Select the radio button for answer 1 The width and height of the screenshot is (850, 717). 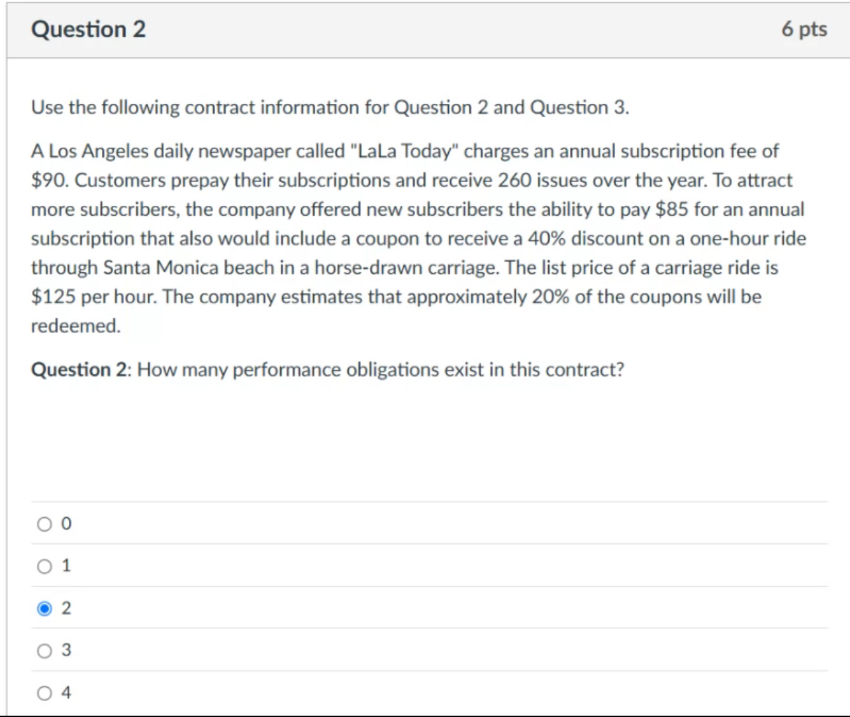click(44, 565)
